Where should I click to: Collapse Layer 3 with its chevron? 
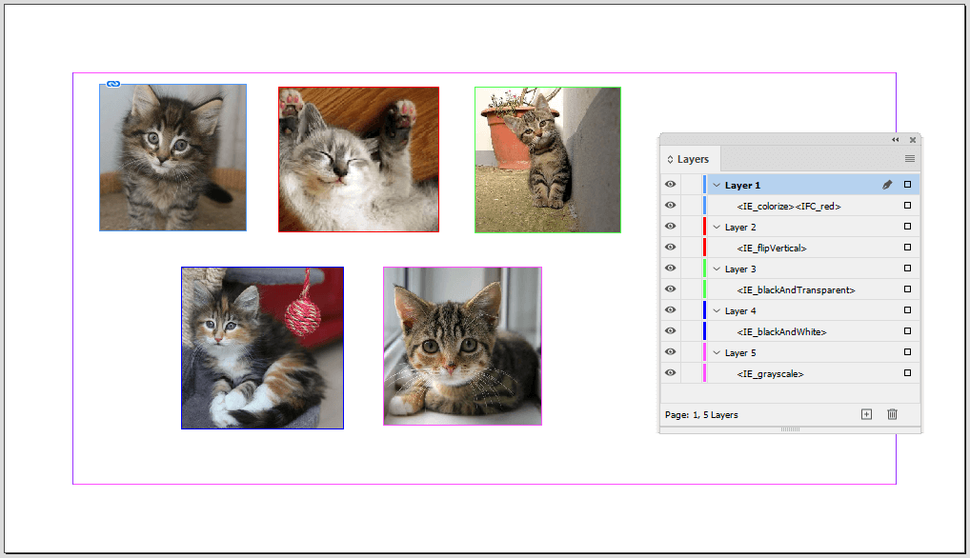pos(717,268)
